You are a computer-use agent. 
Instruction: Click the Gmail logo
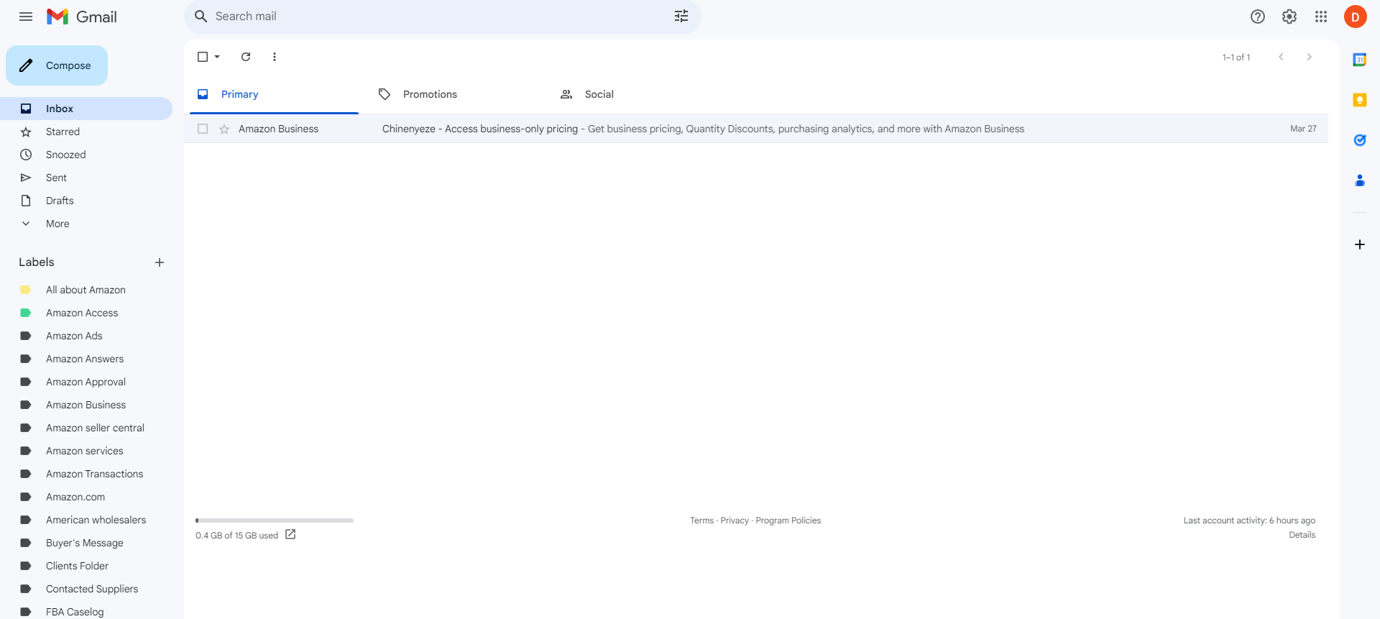click(x=82, y=17)
